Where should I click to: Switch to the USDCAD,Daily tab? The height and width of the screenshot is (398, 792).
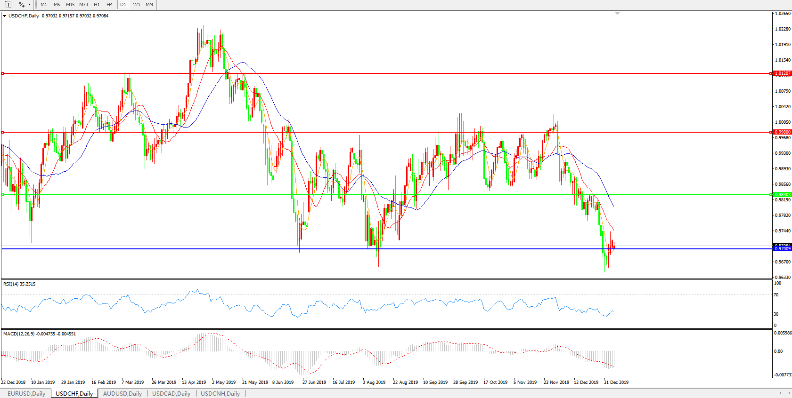(x=171, y=393)
